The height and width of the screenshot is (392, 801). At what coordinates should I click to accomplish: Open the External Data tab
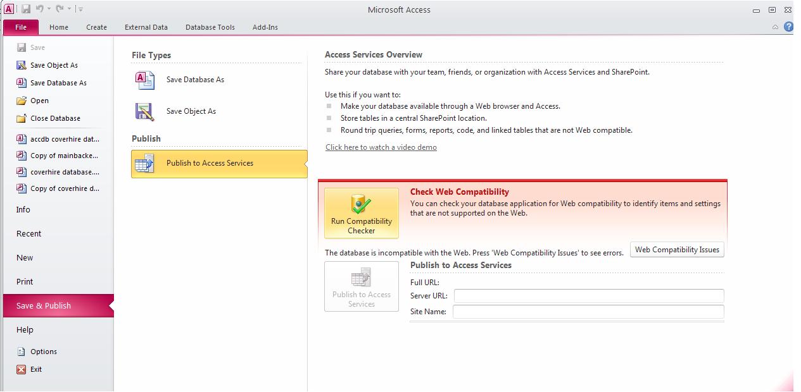[146, 27]
